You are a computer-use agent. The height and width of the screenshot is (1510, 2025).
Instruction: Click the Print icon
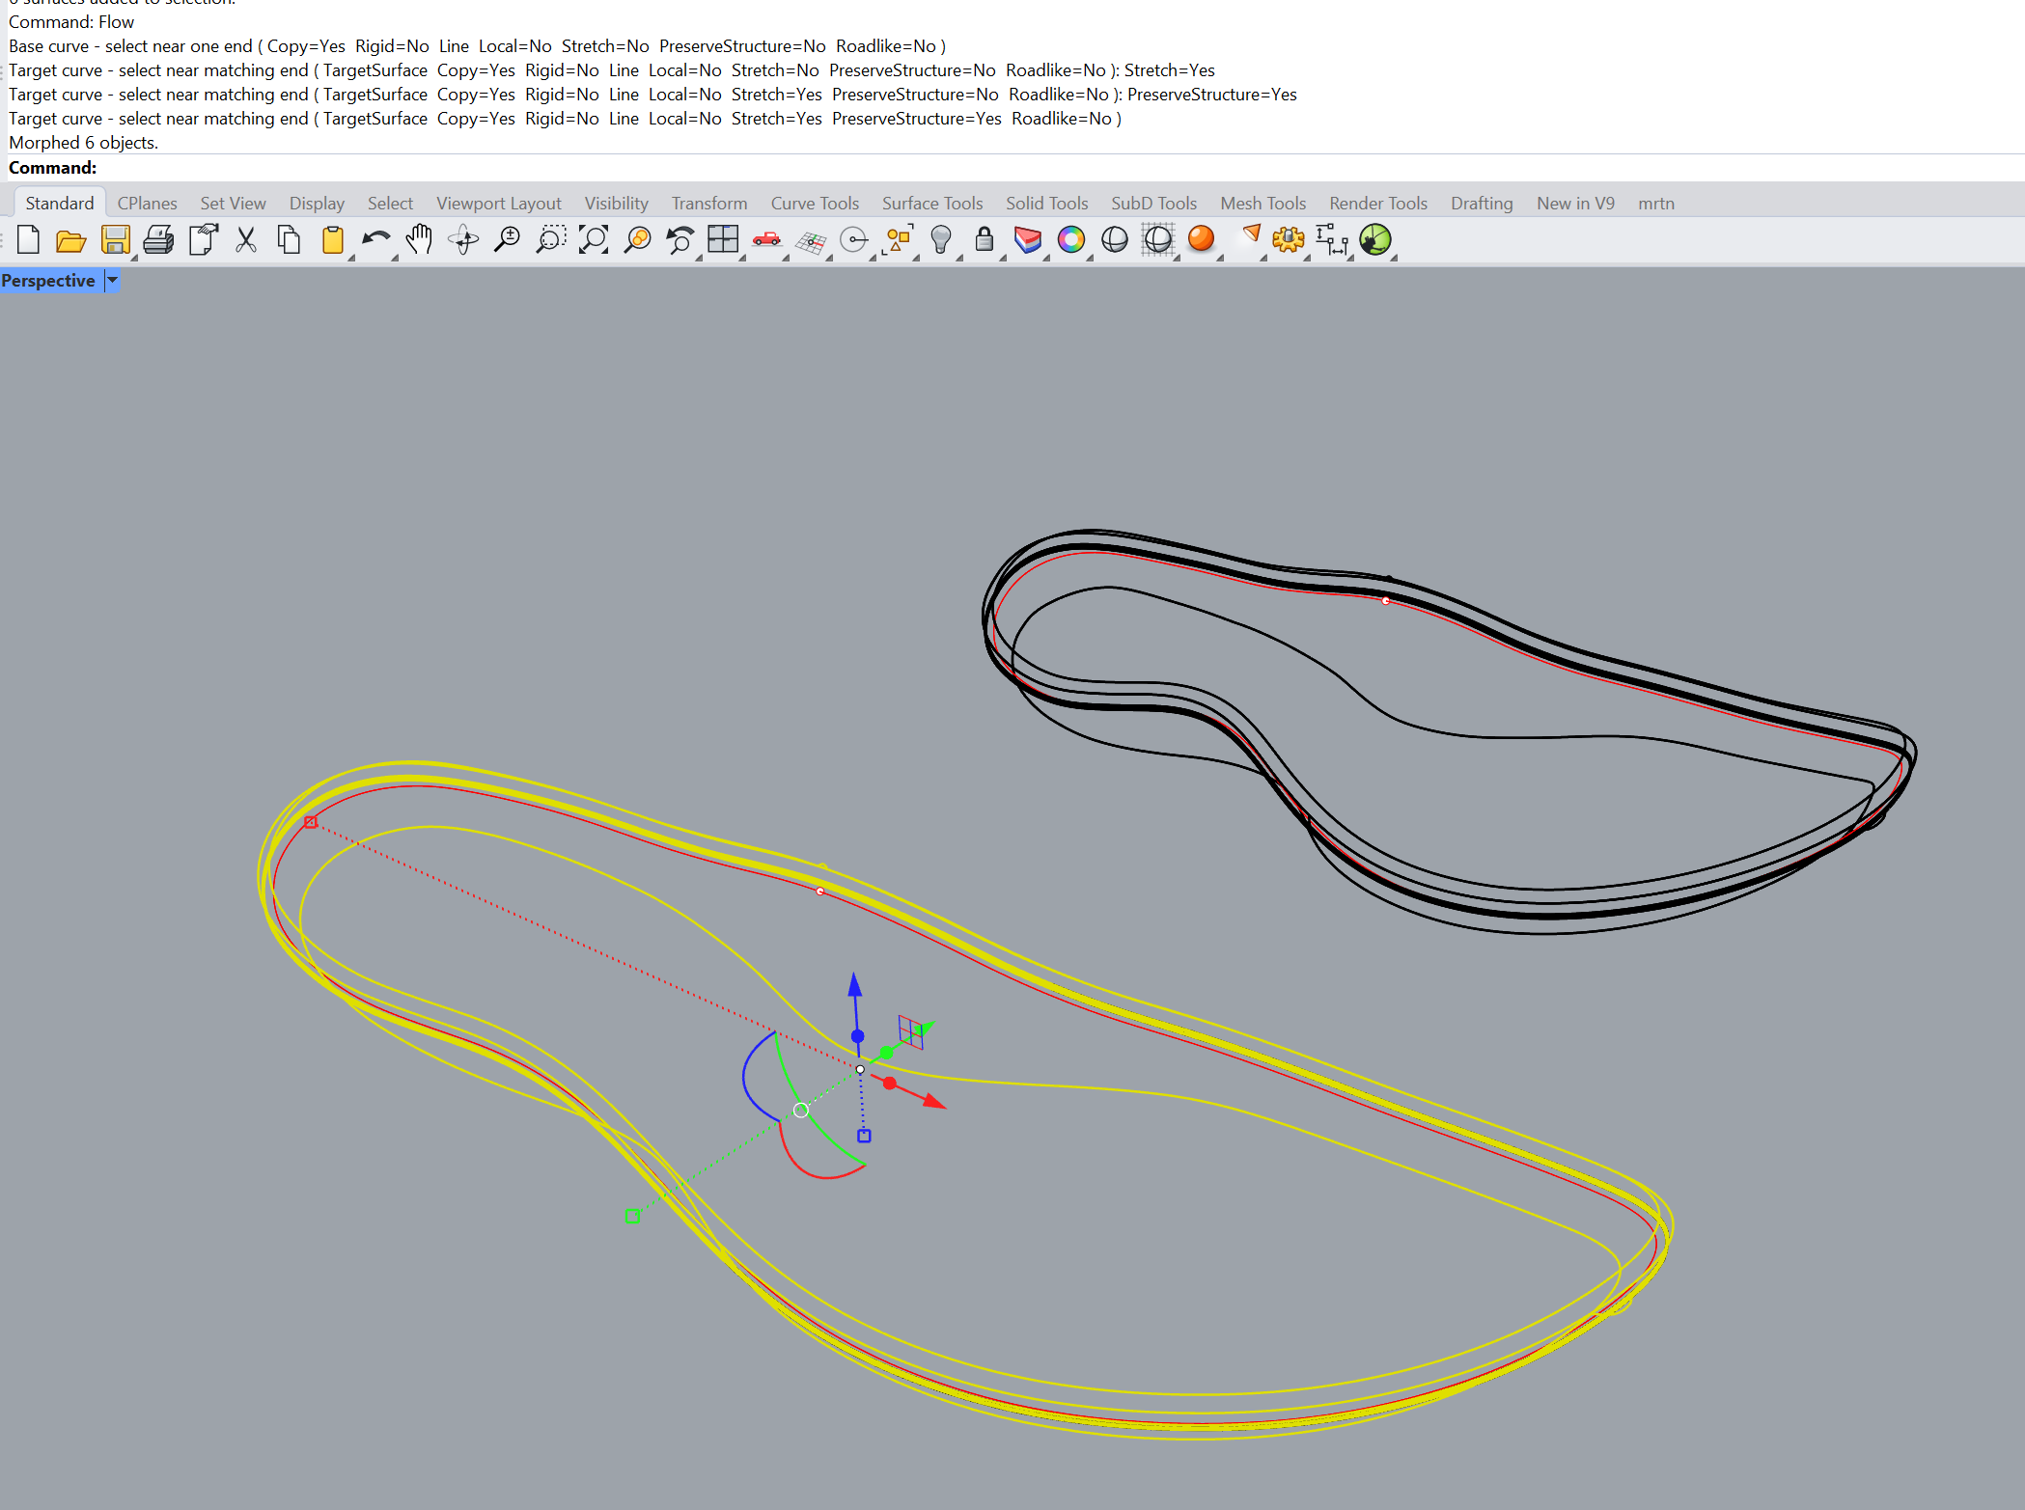point(158,239)
